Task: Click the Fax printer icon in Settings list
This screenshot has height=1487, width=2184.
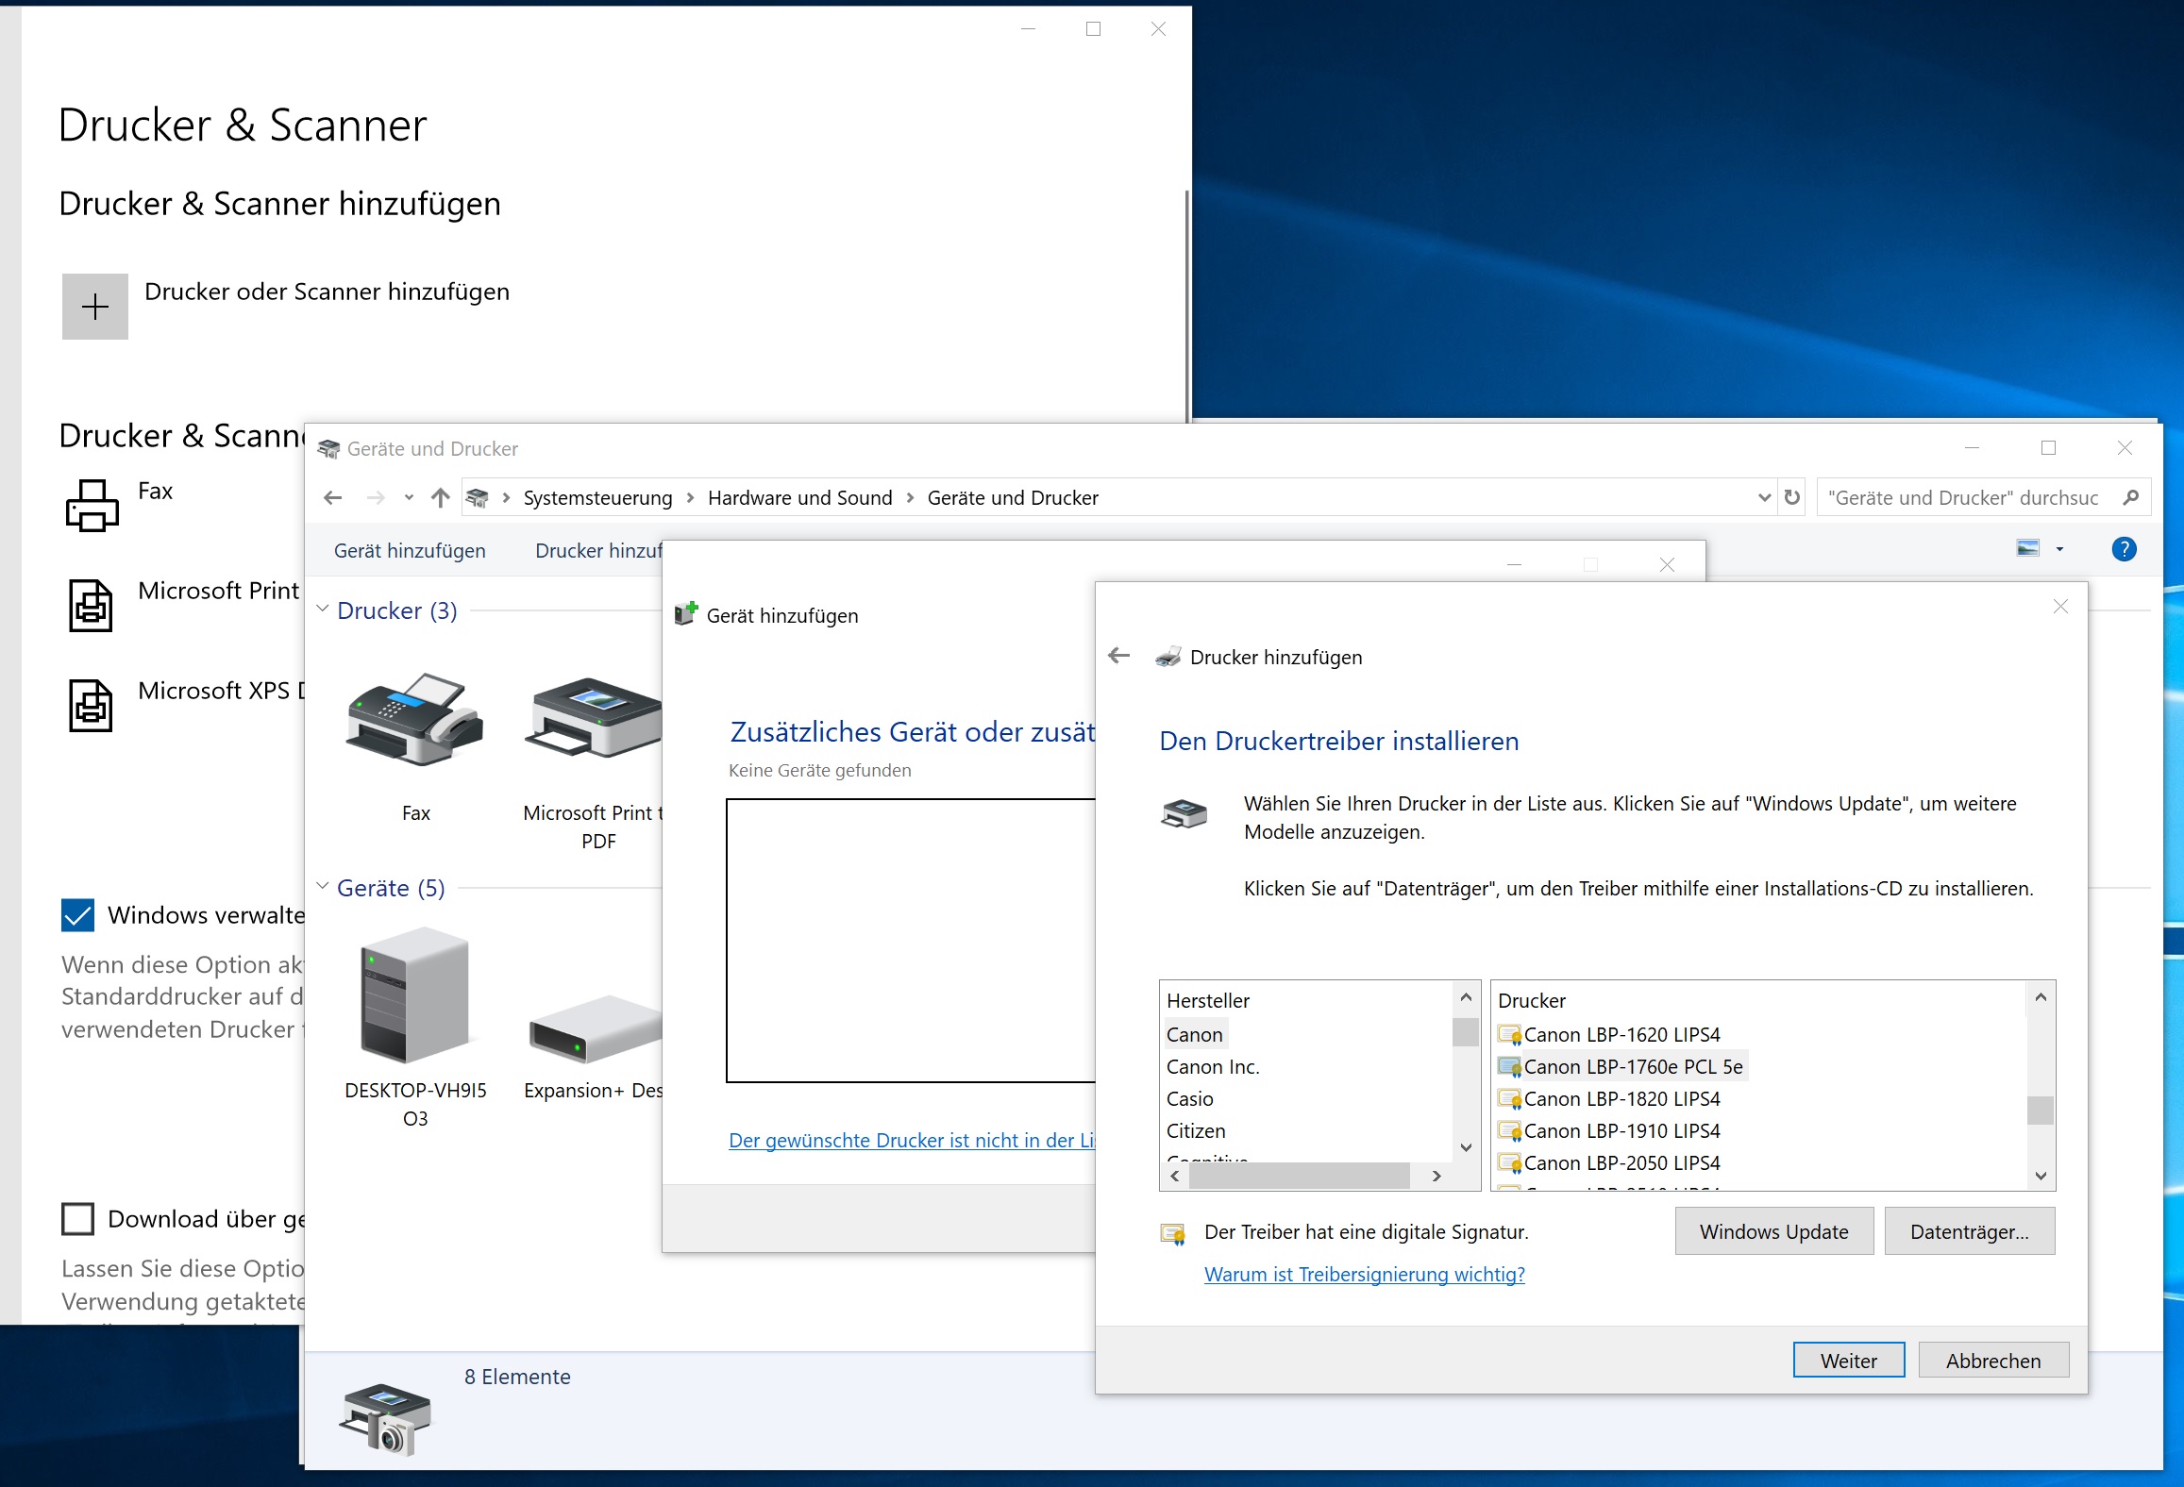Action: pos(92,505)
